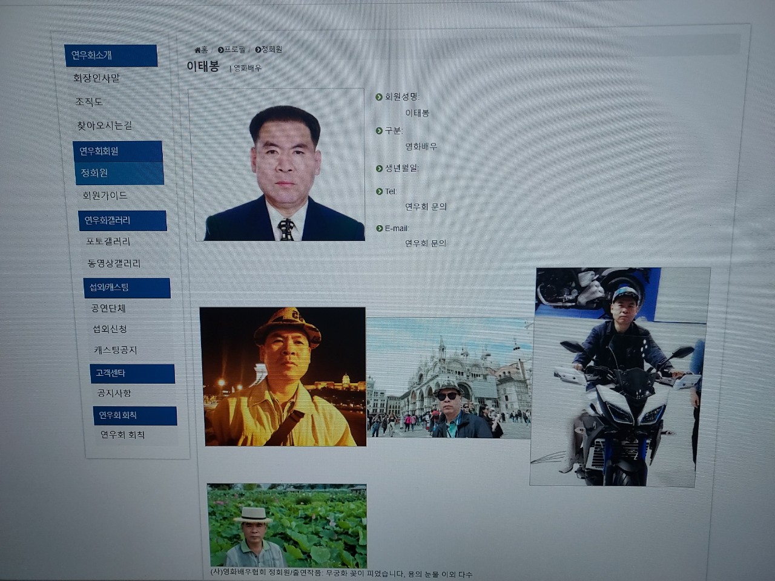Select 정회원 sidebar item

(x=119, y=173)
